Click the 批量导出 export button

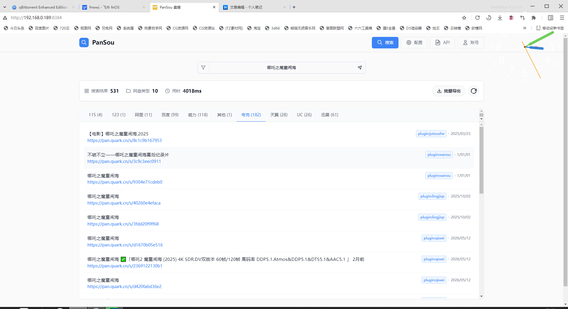(449, 91)
